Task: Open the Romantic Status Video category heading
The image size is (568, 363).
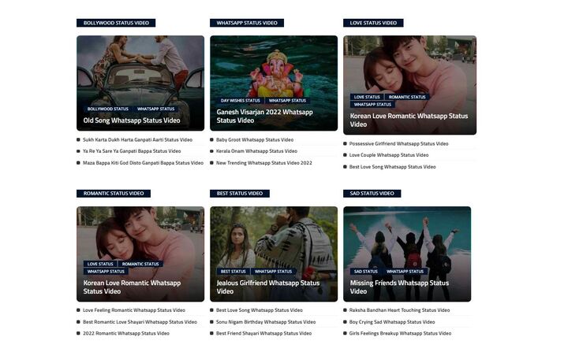Action: (114, 194)
